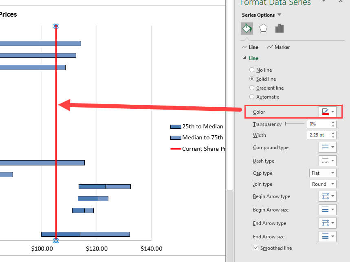Open the Compound type picker
This screenshot has width=350, height=262.
pos(327,147)
